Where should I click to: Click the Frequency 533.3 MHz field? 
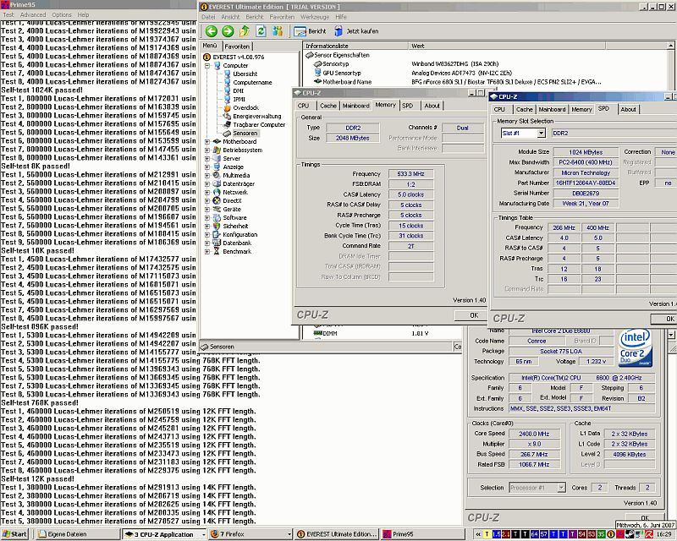click(410, 174)
